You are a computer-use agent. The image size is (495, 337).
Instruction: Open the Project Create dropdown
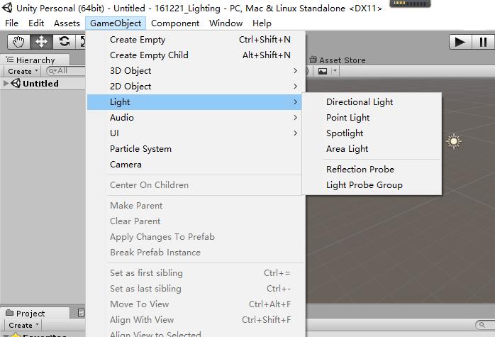[x=23, y=325]
